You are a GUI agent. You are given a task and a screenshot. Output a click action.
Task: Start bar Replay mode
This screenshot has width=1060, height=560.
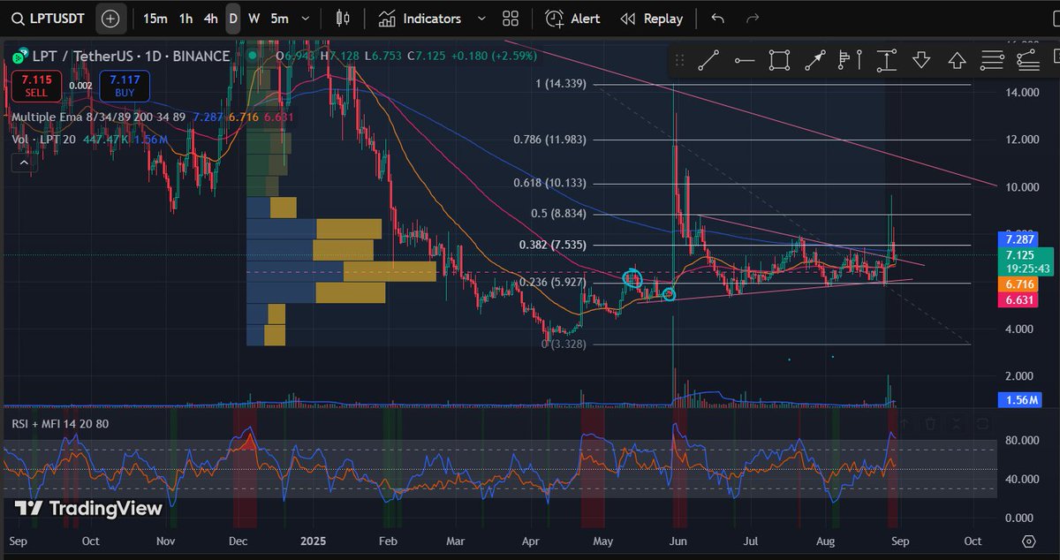pos(652,19)
